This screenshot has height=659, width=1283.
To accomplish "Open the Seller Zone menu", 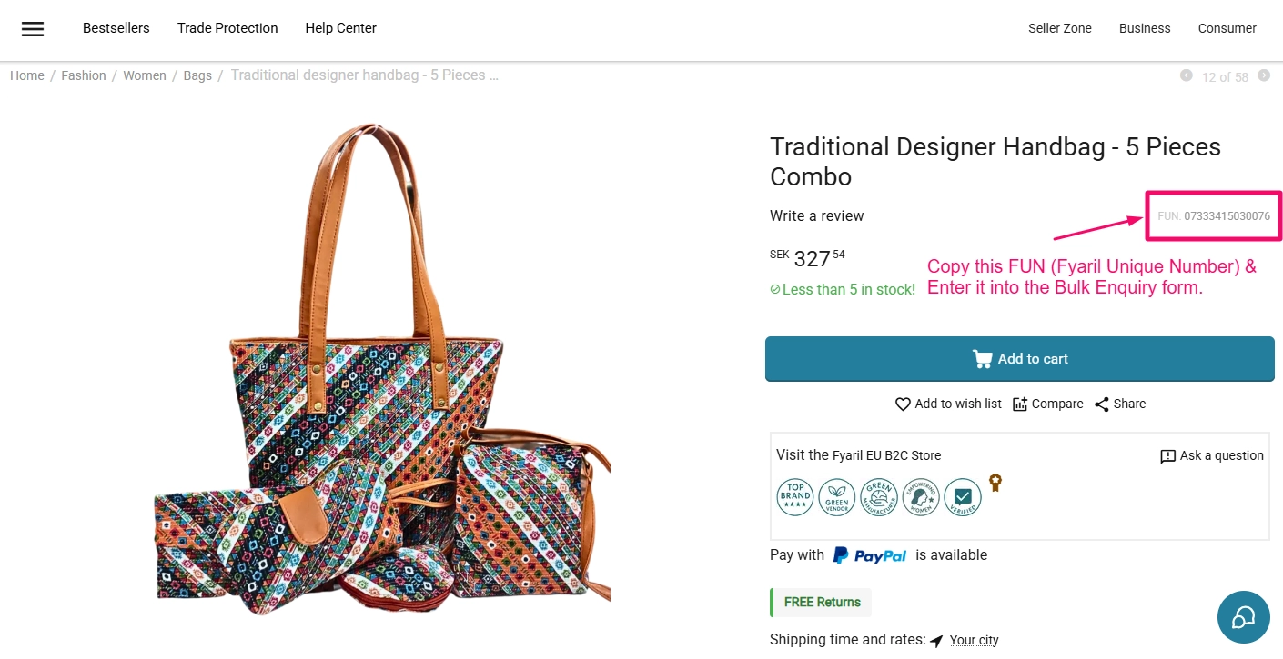I will tap(1060, 28).
